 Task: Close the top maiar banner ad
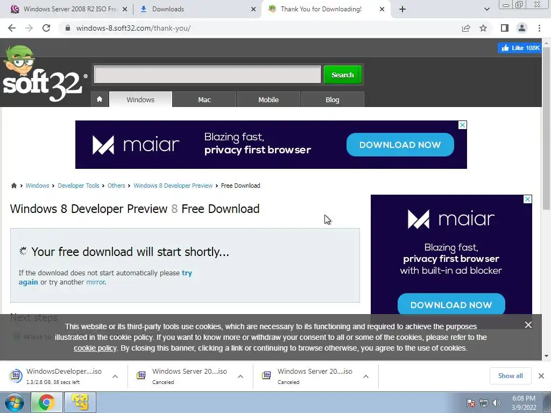pos(462,125)
